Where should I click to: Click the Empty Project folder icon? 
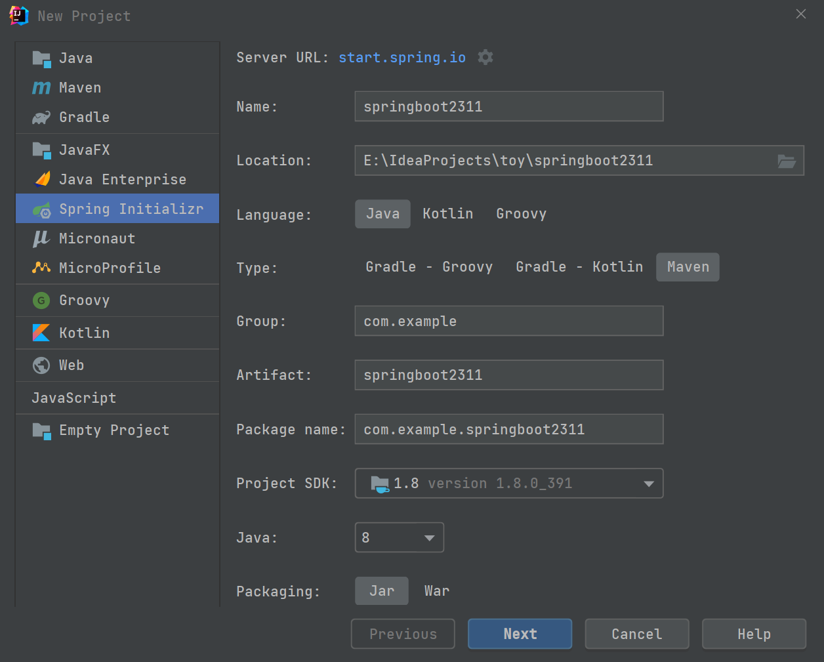point(41,431)
